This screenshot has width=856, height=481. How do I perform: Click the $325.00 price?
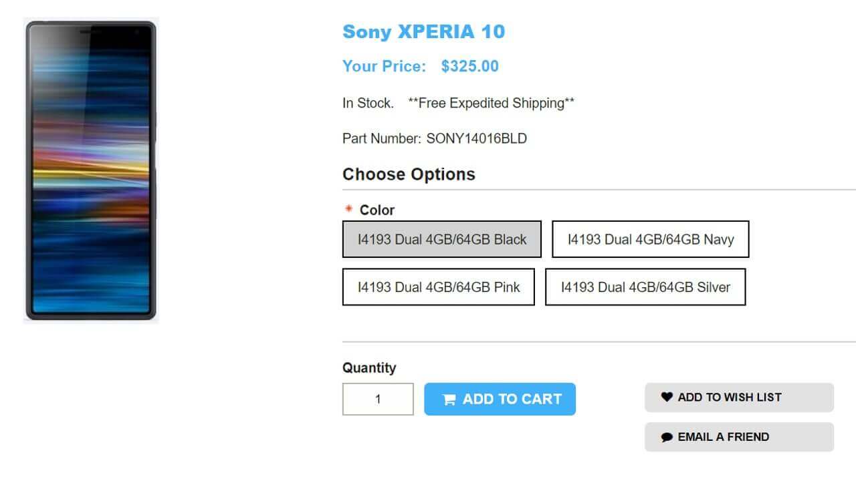(469, 66)
